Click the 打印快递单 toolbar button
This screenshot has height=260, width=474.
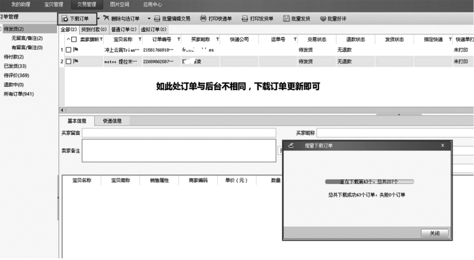click(216, 19)
